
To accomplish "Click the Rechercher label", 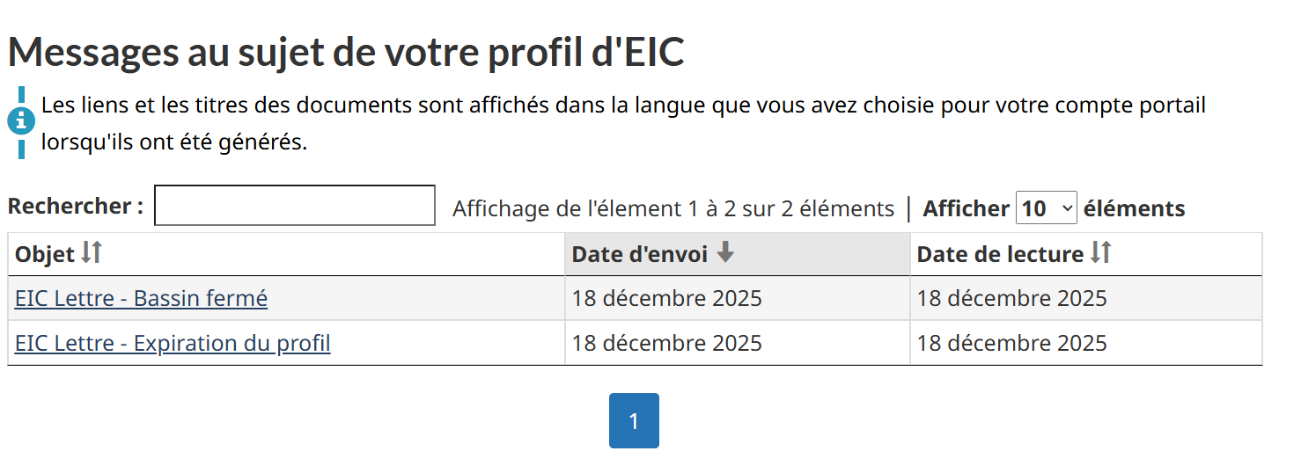I will pos(76,206).
